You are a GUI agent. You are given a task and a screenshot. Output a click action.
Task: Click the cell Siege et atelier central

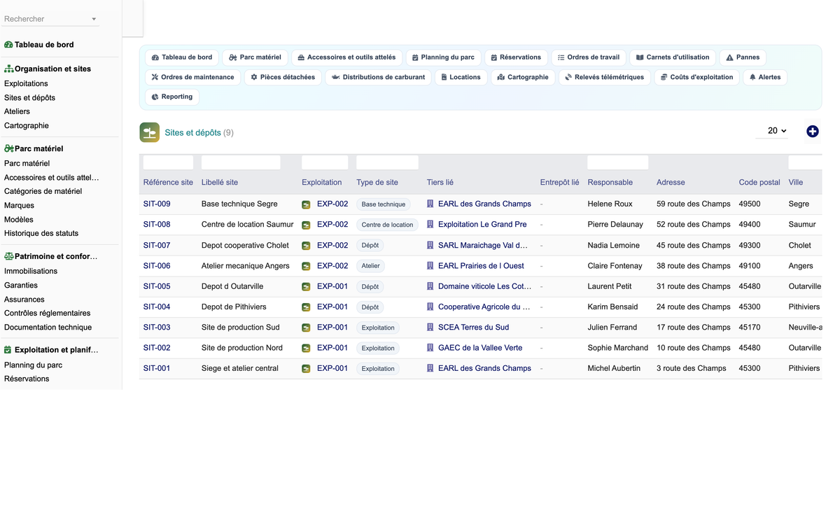240,368
